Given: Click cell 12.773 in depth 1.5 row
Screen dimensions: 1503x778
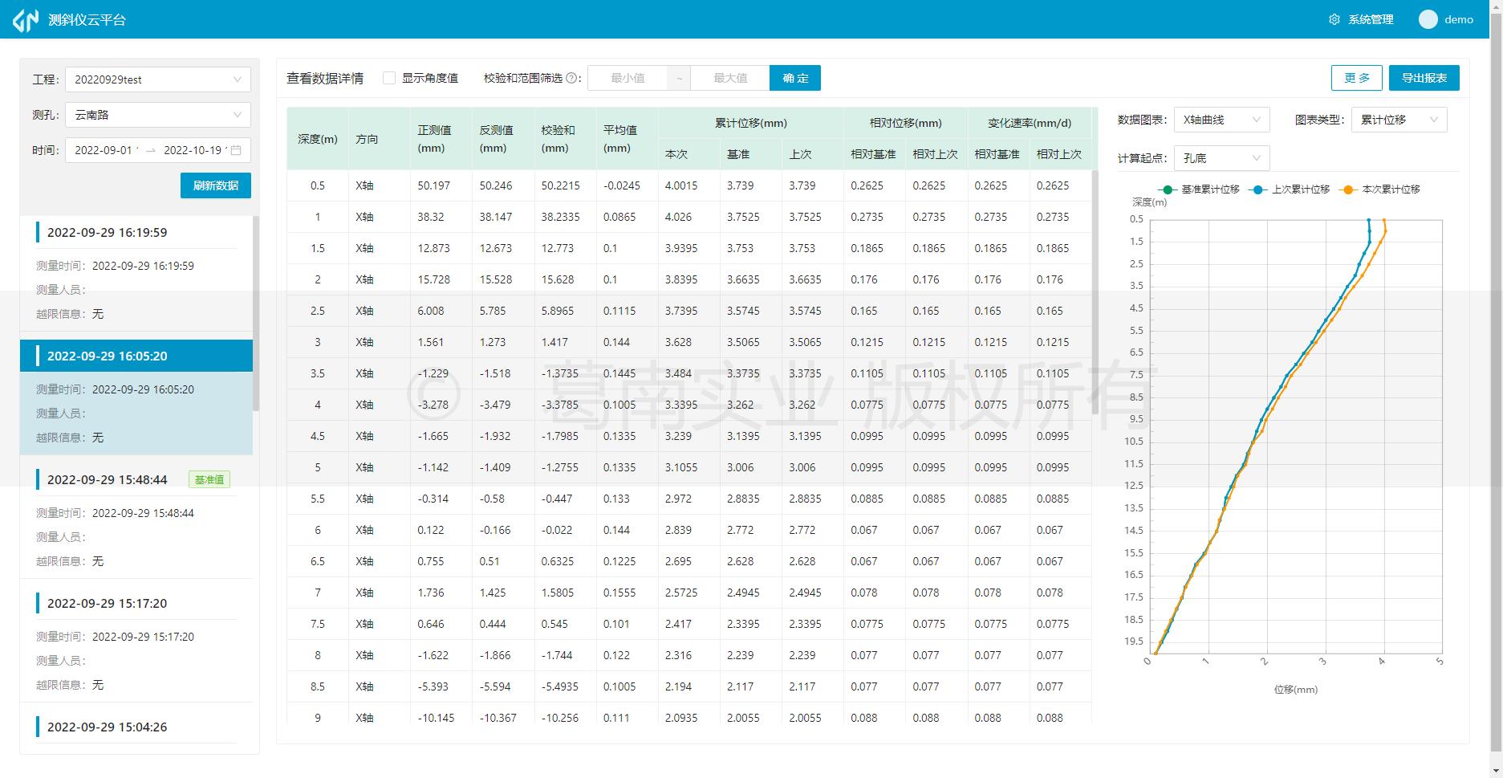Looking at the screenshot, I should (558, 248).
